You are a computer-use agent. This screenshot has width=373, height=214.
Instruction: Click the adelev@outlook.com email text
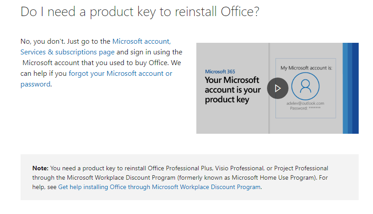tap(305, 103)
